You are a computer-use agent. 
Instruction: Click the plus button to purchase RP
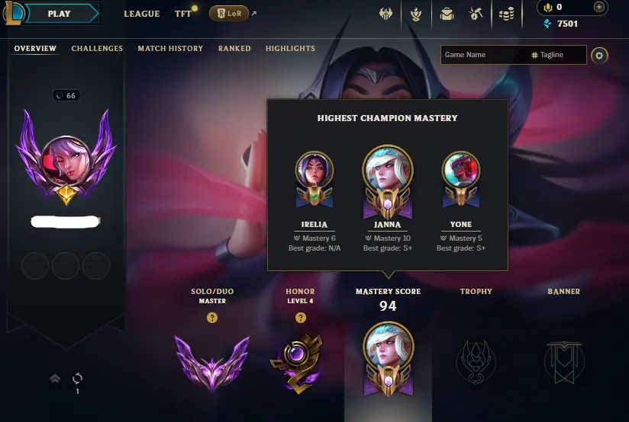(599, 7)
